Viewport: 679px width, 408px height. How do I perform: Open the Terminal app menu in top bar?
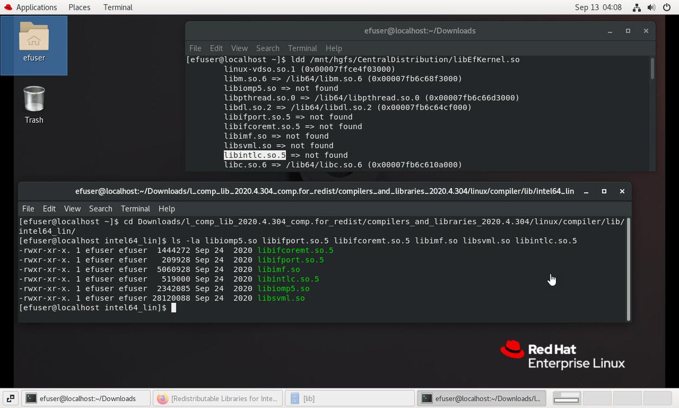point(118,8)
